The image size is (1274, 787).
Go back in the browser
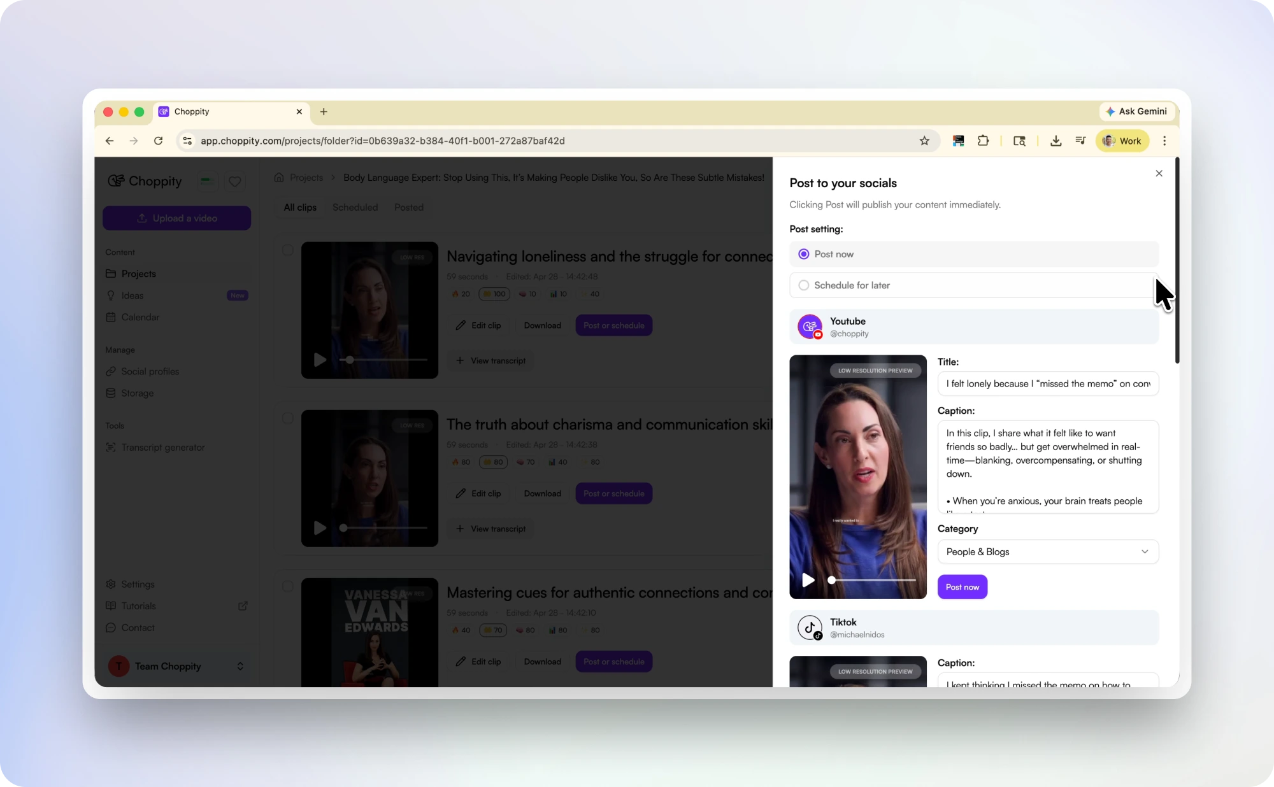pyautogui.click(x=110, y=141)
